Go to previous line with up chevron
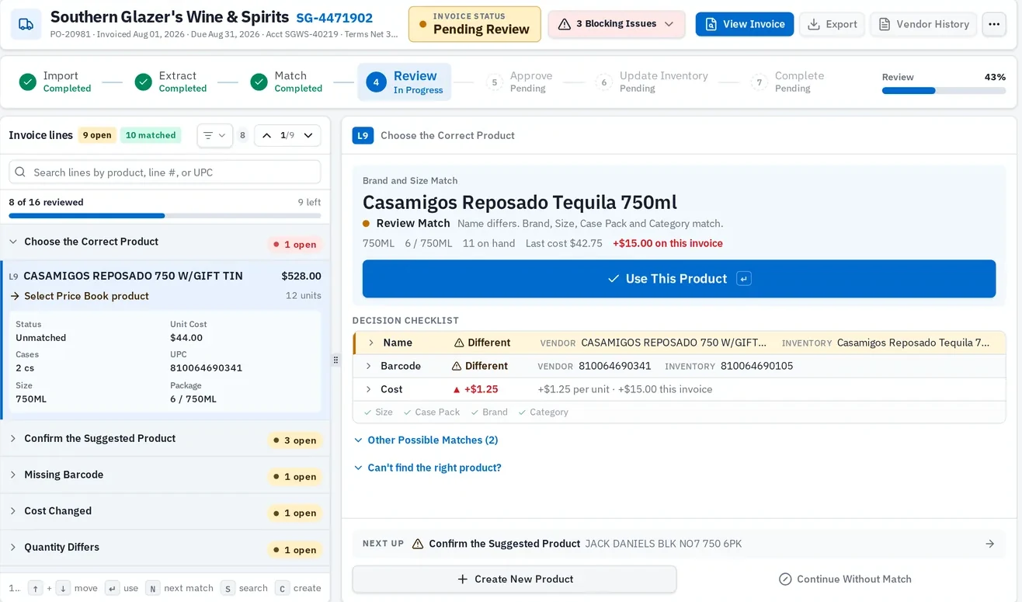Screen dimensions: 1022x602 [266, 135]
